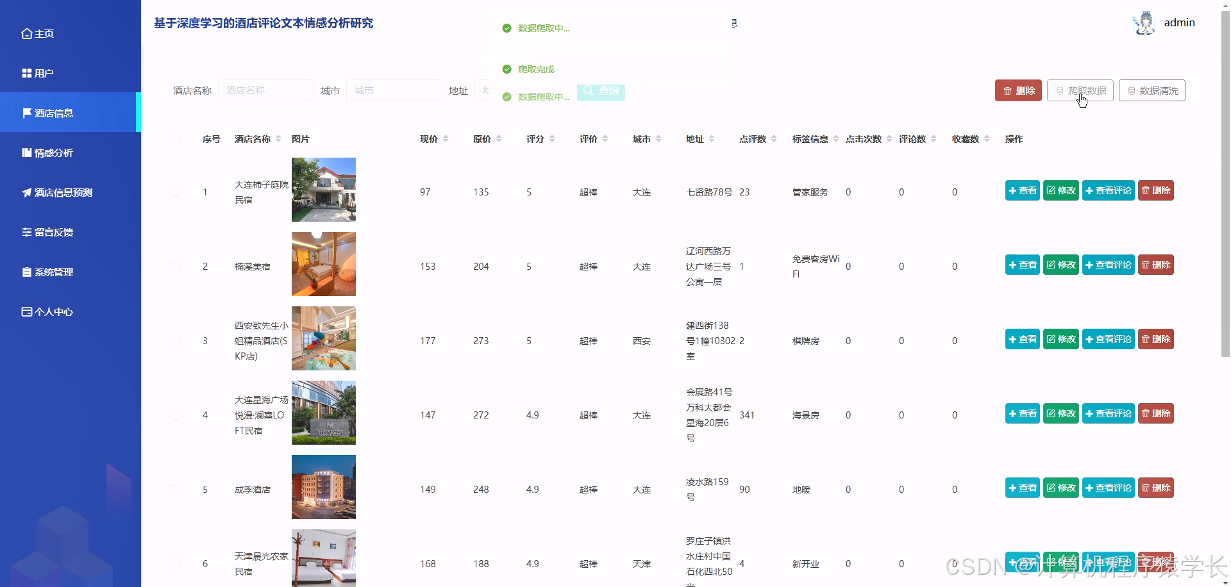Click 修改 for 大连柿子庭院民宿 row

(x=1061, y=190)
